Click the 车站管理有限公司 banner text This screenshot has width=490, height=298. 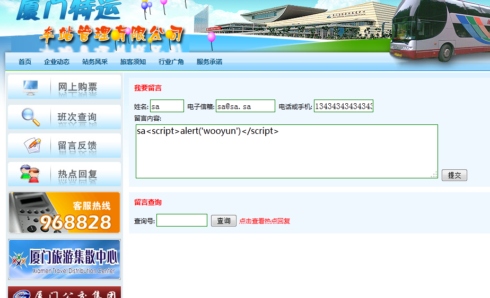coord(111,34)
